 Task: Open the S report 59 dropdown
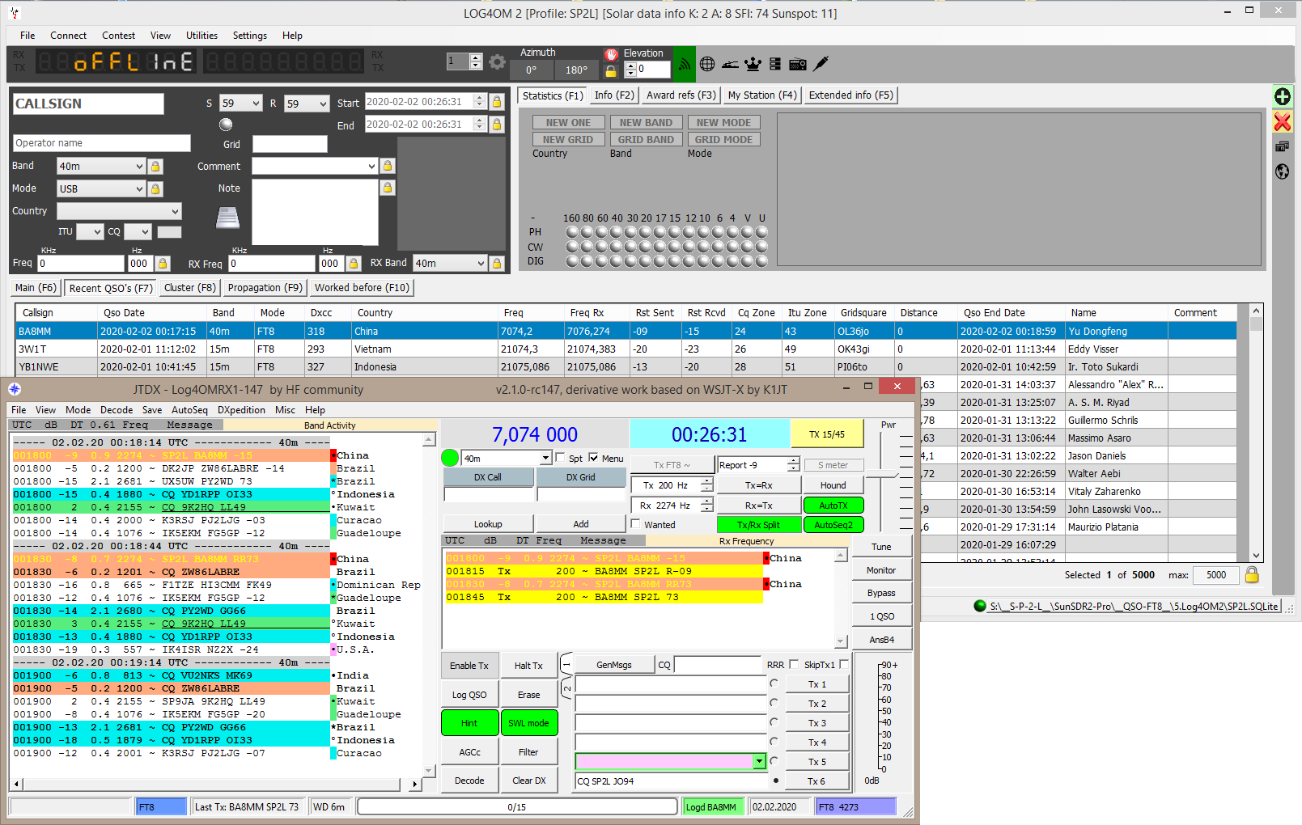pyautogui.click(x=256, y=104)
